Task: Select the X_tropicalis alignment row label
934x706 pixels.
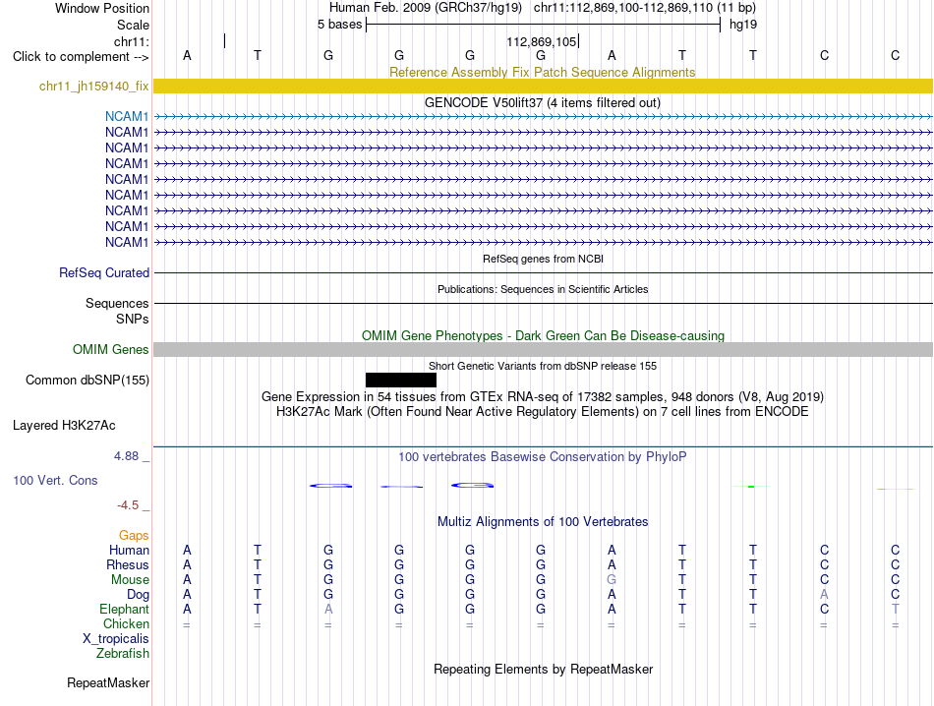Action: (x=116, y=639)
